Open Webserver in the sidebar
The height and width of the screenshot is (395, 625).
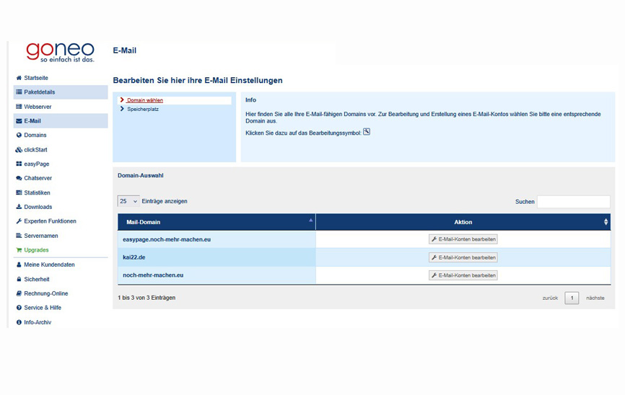(38, 107)
